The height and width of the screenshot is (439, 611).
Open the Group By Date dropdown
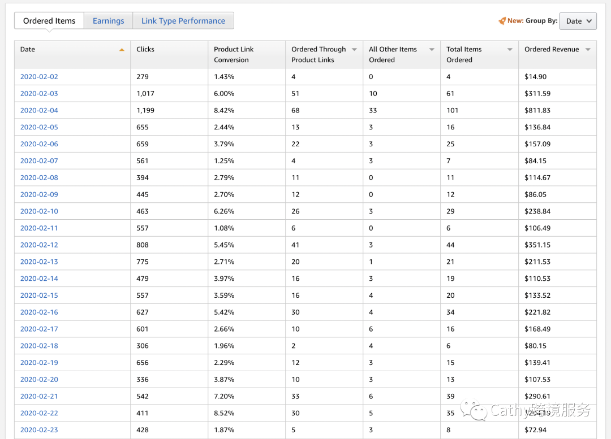pyautogui.click(x=578, y=21)
